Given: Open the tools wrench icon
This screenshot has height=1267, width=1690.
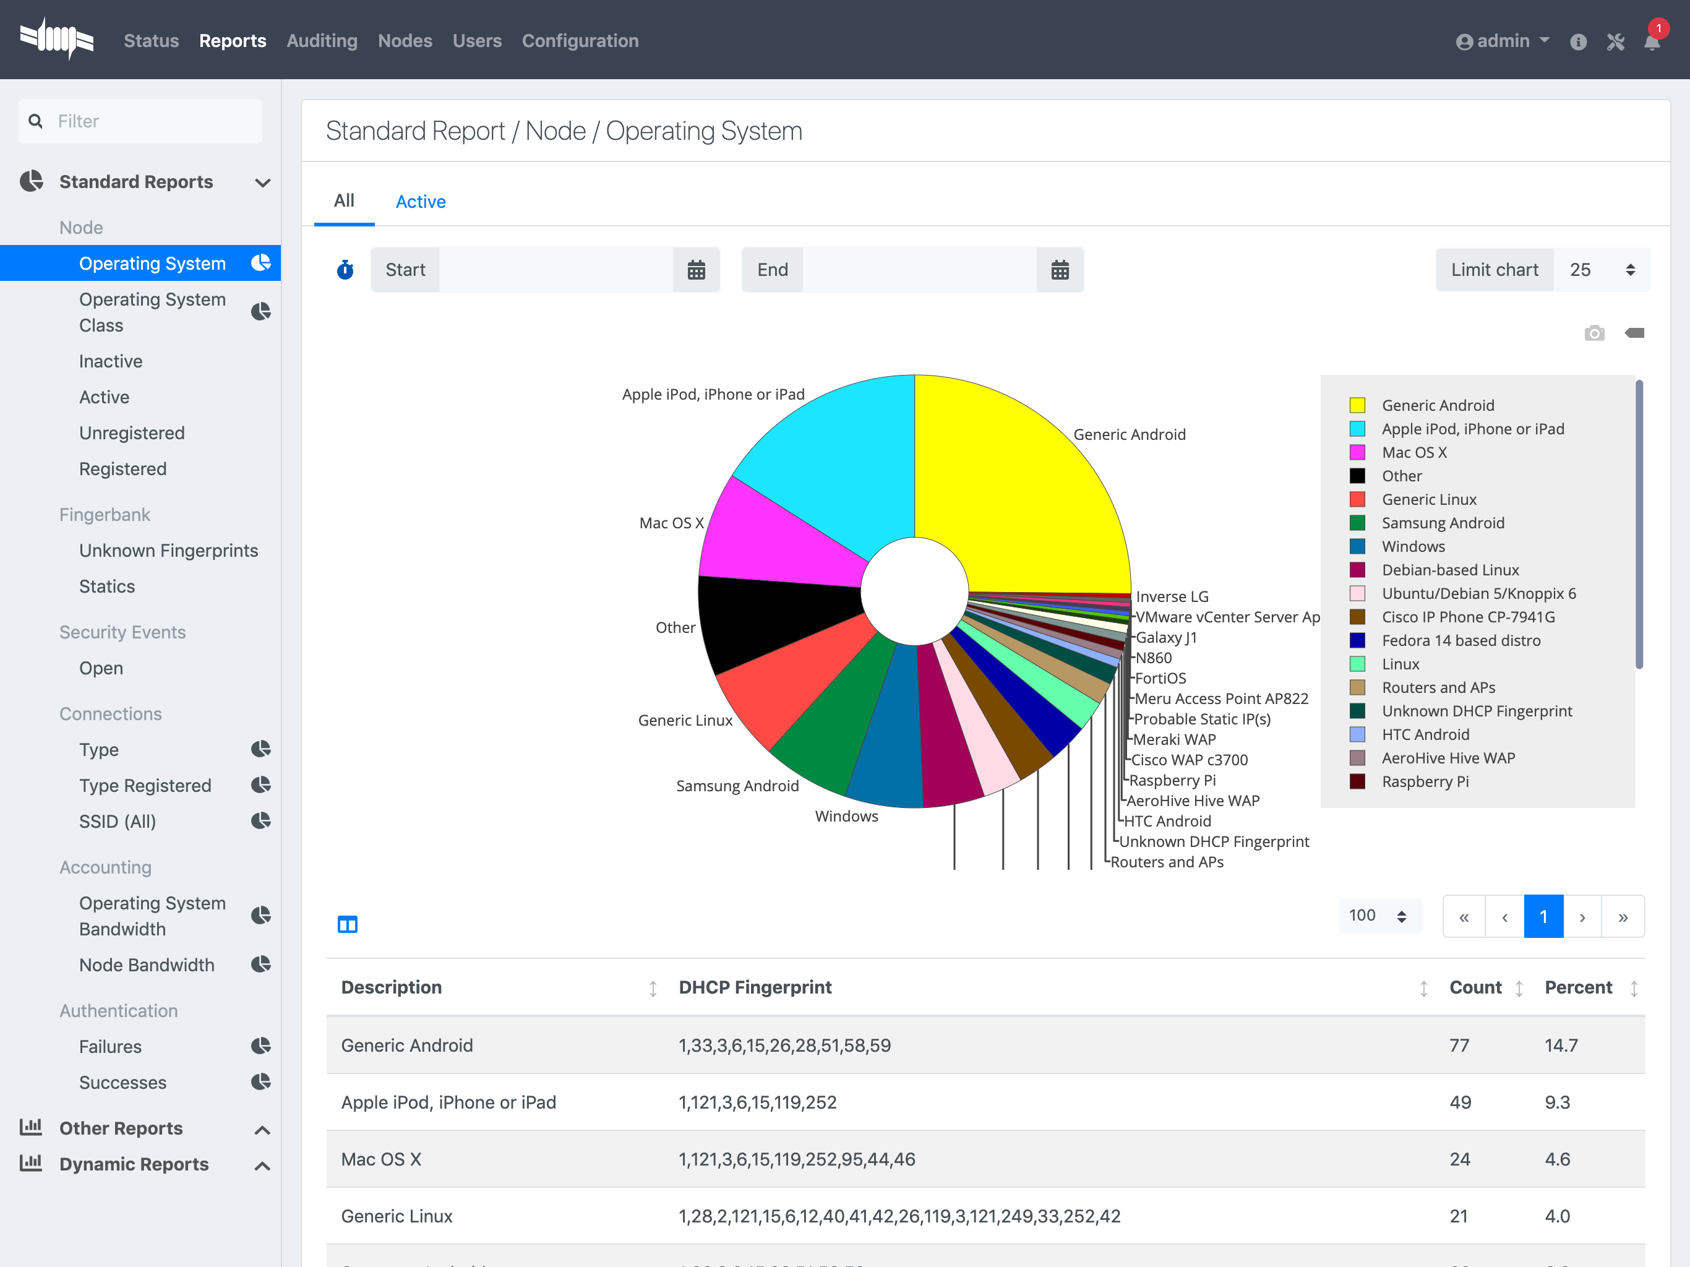Looking at the screenshot, I should click(1615, 41).
